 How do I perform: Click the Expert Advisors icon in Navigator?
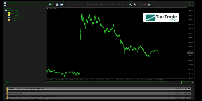pos(9,18)
